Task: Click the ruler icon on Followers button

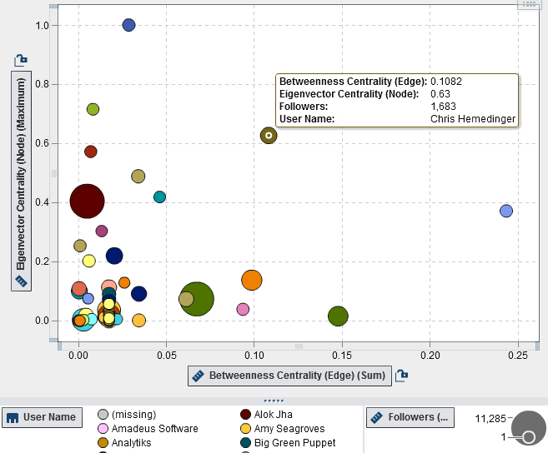Action: click(x=378, y=417)
